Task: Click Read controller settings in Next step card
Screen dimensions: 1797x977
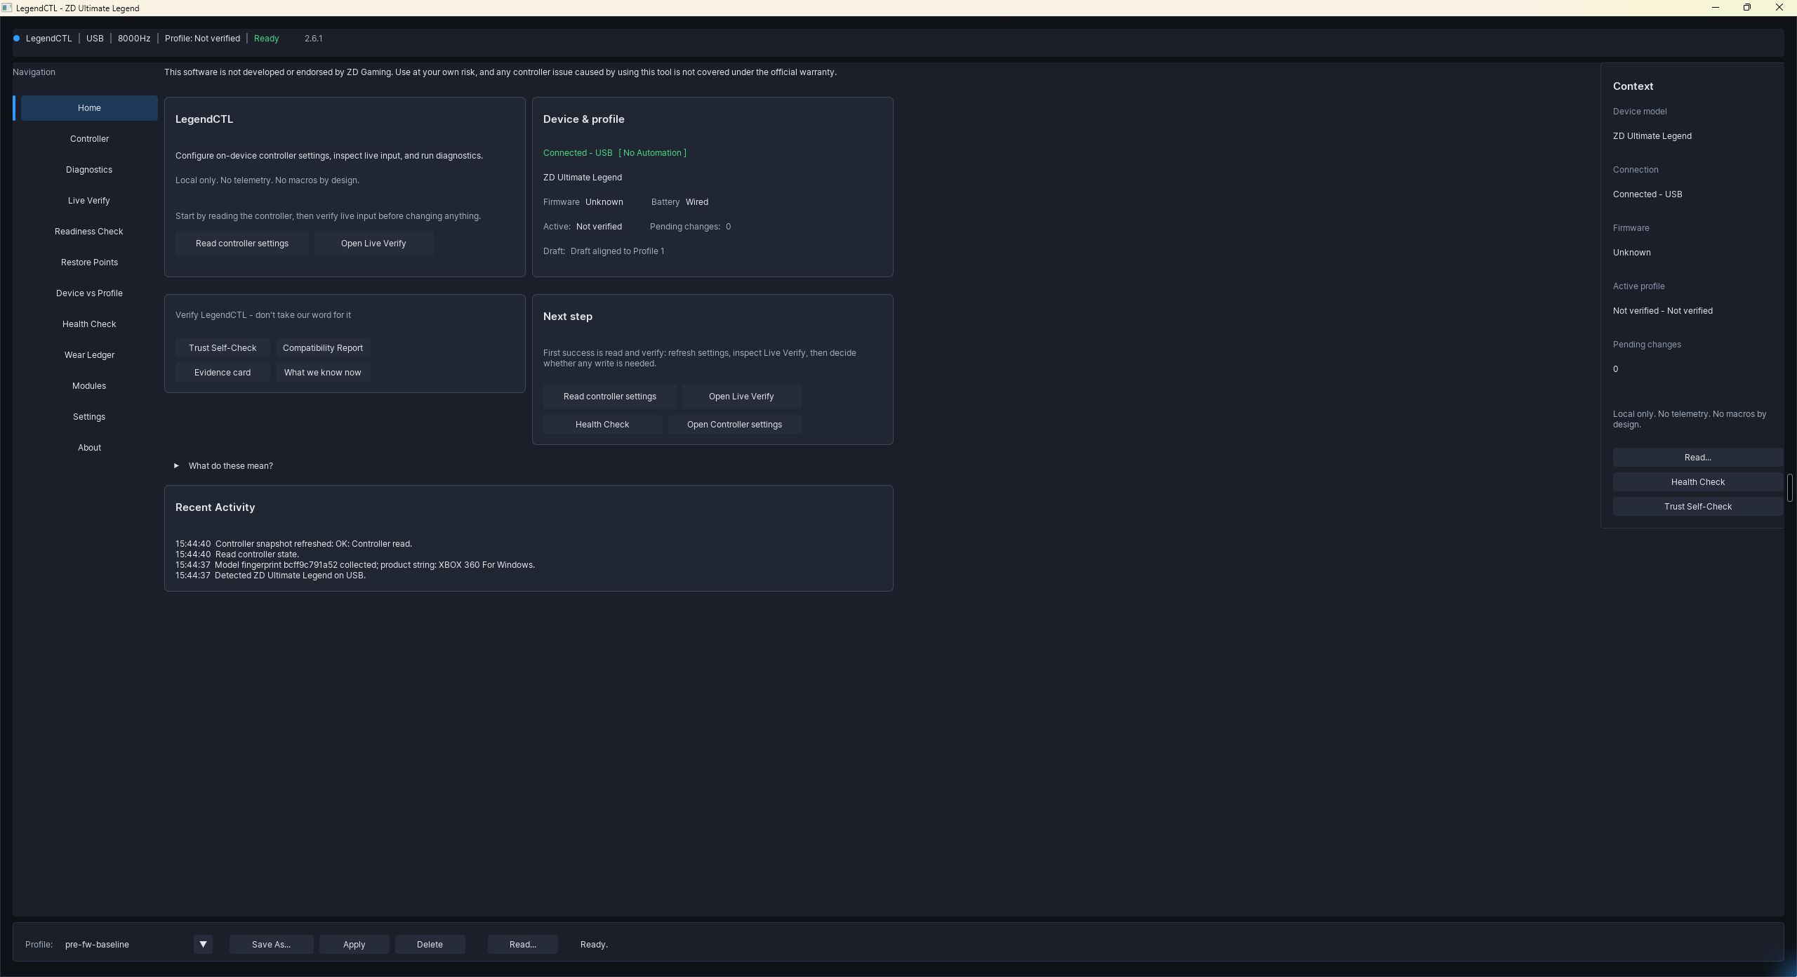Action: 610,397
